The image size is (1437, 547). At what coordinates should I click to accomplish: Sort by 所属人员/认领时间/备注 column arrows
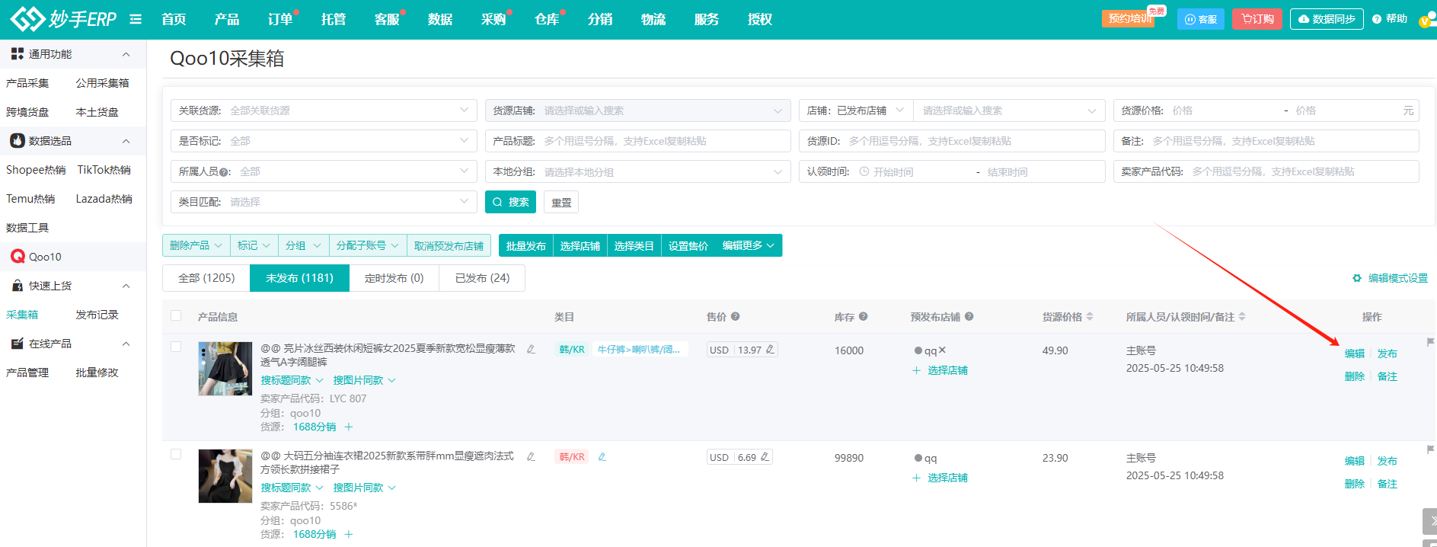pyautogui.click(x=1242, y=317)
